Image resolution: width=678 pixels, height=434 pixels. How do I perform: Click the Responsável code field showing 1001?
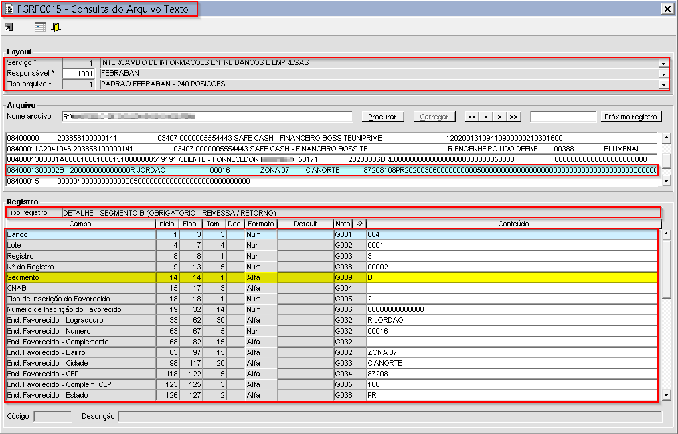pos(79,74)
